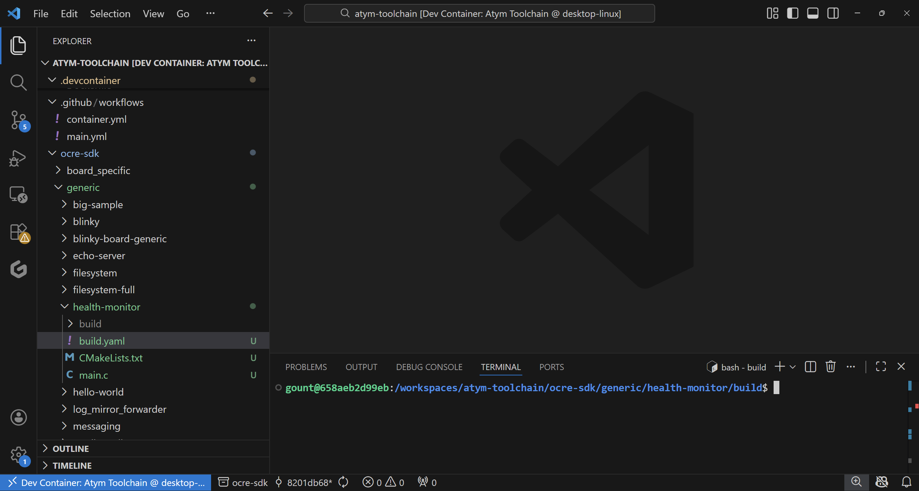Screen dimensions: 919x491
Task: Open the Run and Debug view
Action: 18,158
